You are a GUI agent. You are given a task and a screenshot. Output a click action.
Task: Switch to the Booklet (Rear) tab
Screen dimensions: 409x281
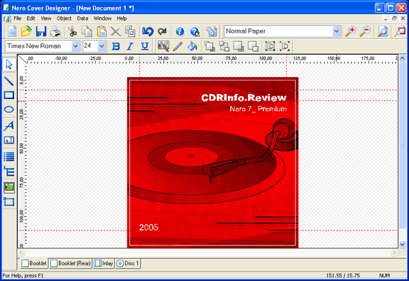click(71, 263)
